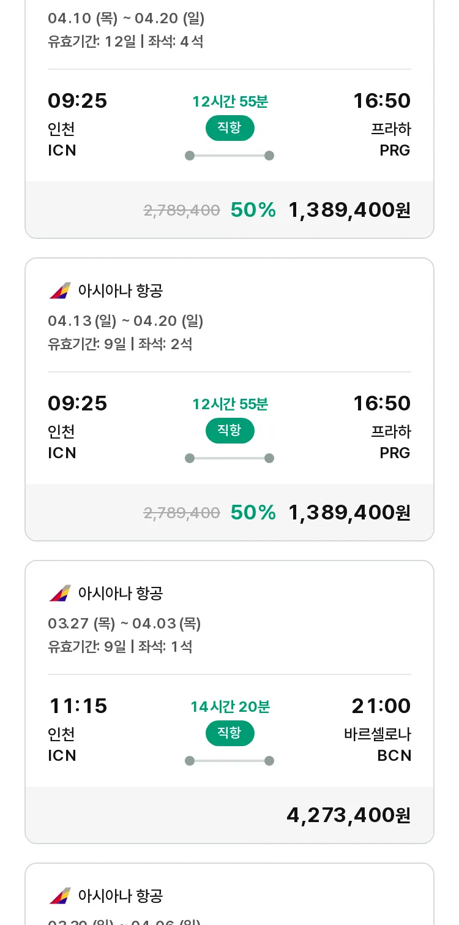Tap the 11:15 인천 ICN departure time
Viewport: 459px width, 925px height.
coord(78,730)
